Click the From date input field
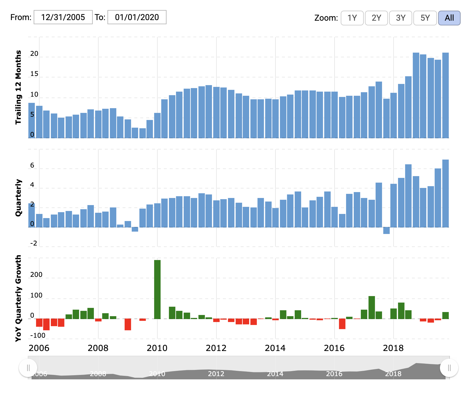The width and height of the screenshot is (473, 403). [63, 17]
